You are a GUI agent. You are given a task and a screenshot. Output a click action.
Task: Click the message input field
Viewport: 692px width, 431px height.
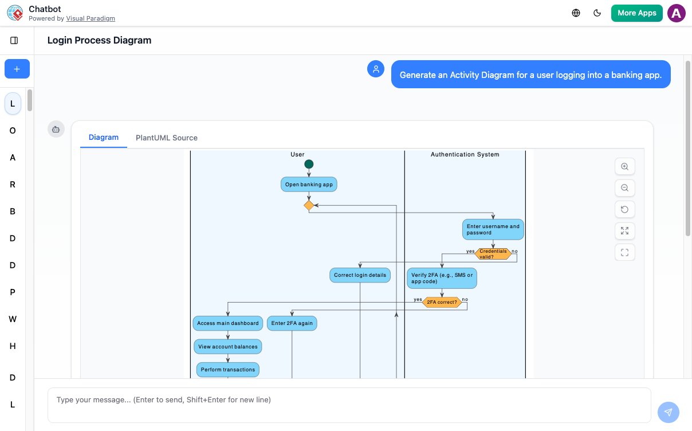[349, 399]
